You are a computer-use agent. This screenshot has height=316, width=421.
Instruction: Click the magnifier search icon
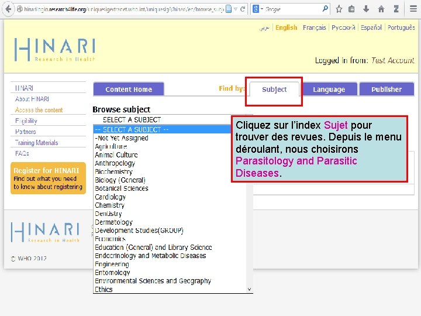click(x=325, y=9)
